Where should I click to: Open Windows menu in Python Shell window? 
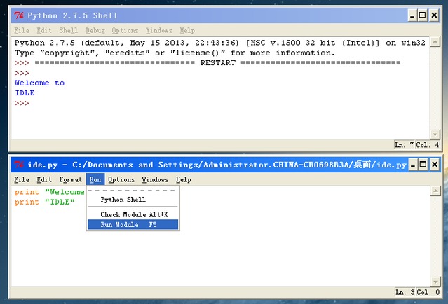(159, 30)
